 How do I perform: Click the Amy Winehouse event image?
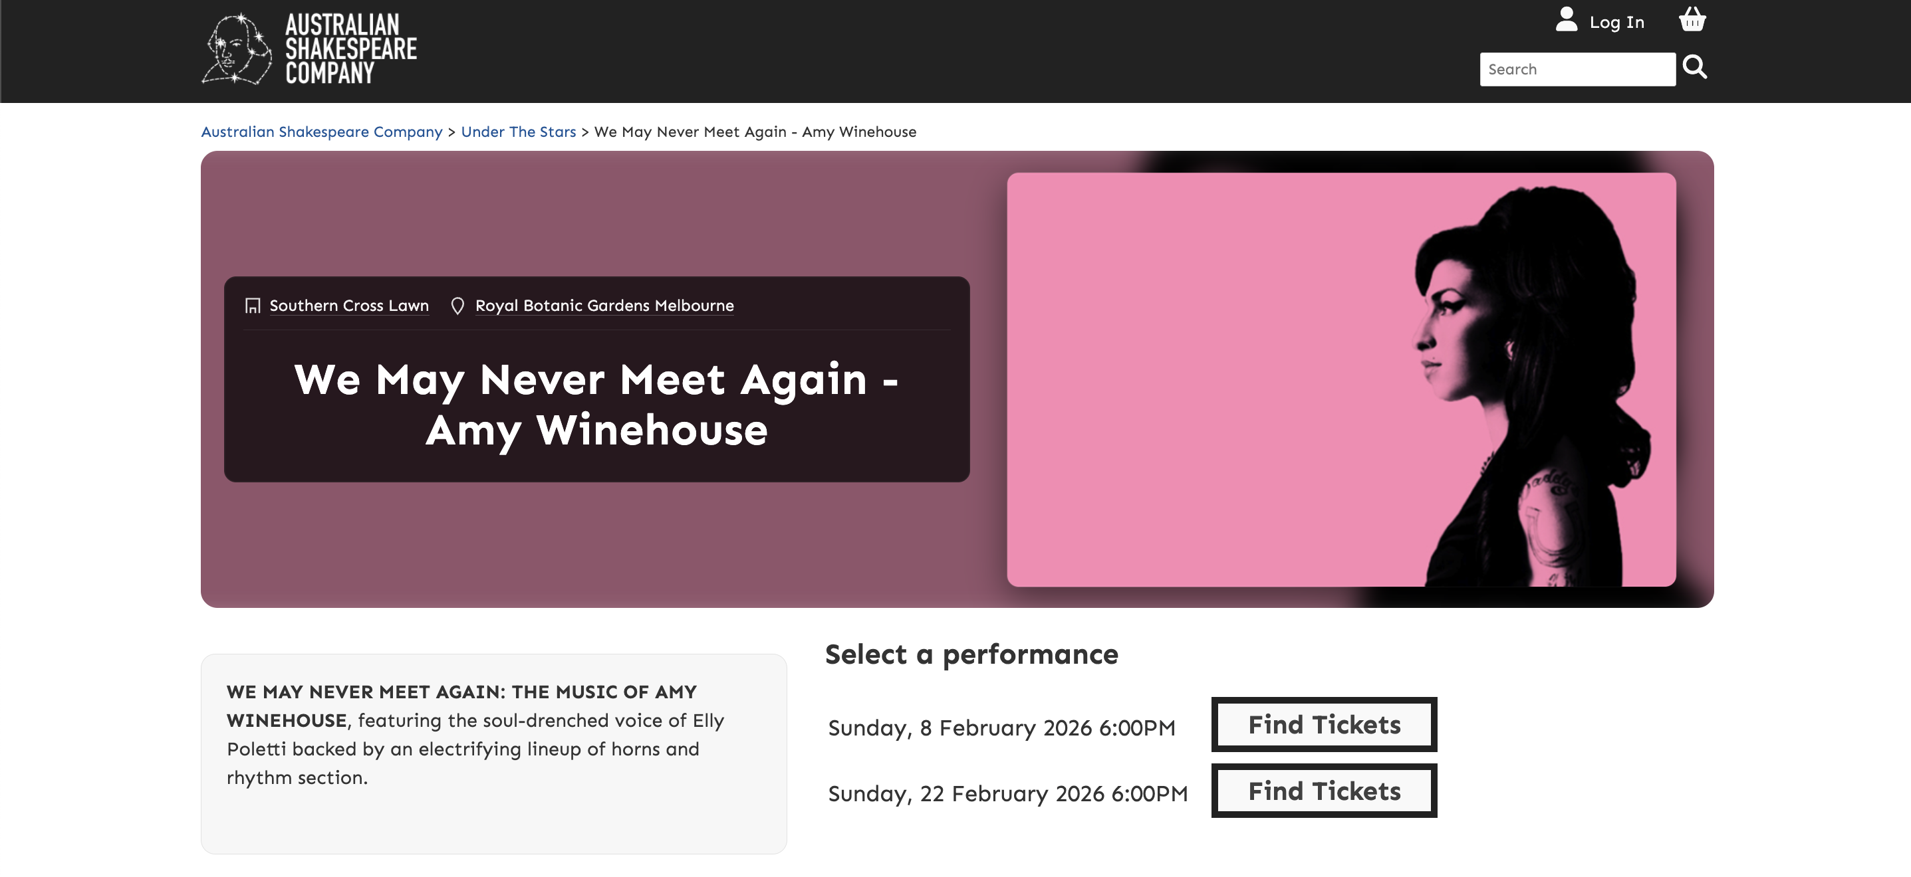[1340, 379]
